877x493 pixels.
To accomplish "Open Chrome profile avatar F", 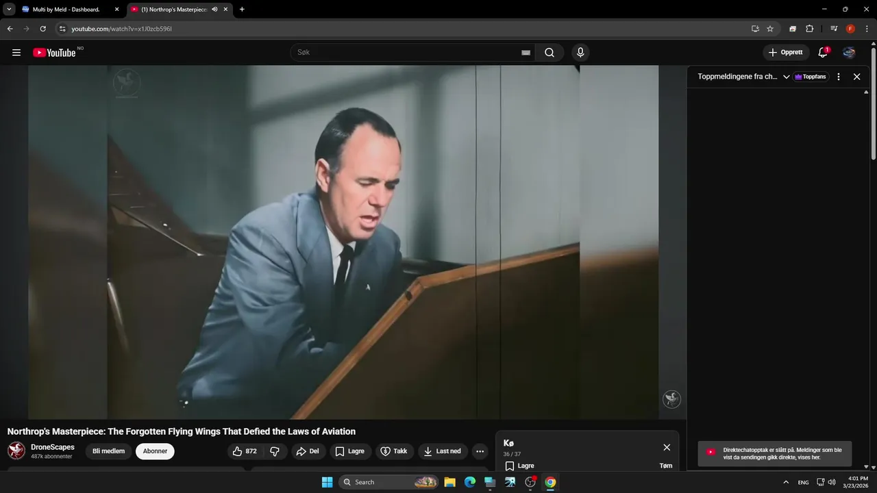I will [x=850, y=29].
